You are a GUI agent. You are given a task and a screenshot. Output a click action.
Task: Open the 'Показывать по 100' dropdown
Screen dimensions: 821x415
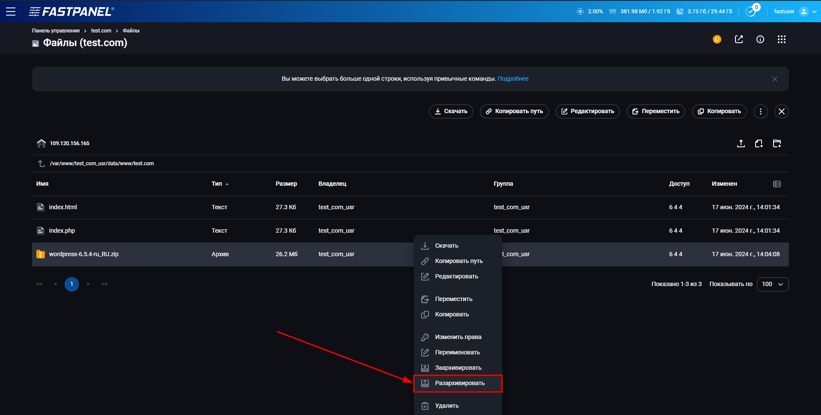(x=773, y=284)
